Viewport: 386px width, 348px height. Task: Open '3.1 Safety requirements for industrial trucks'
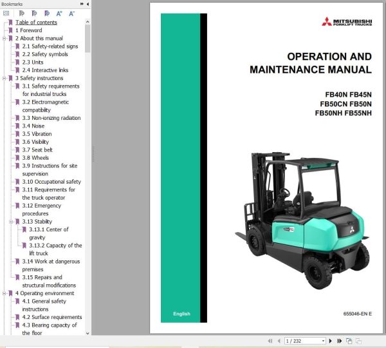pos(51,90)
